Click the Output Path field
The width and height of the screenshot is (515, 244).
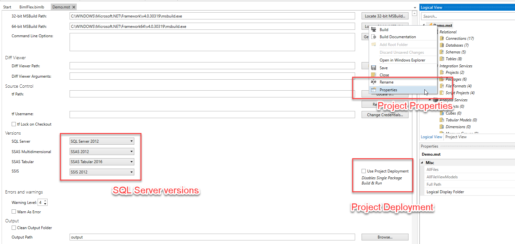coord(212,237)
